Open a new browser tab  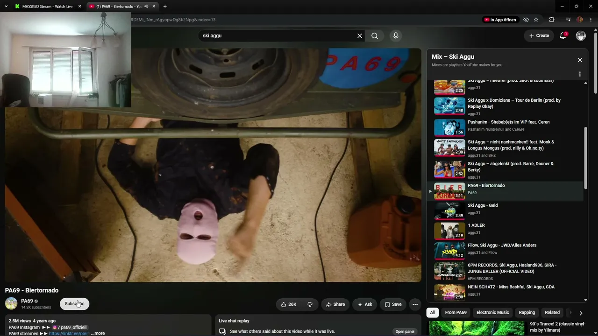pos(165,6)
